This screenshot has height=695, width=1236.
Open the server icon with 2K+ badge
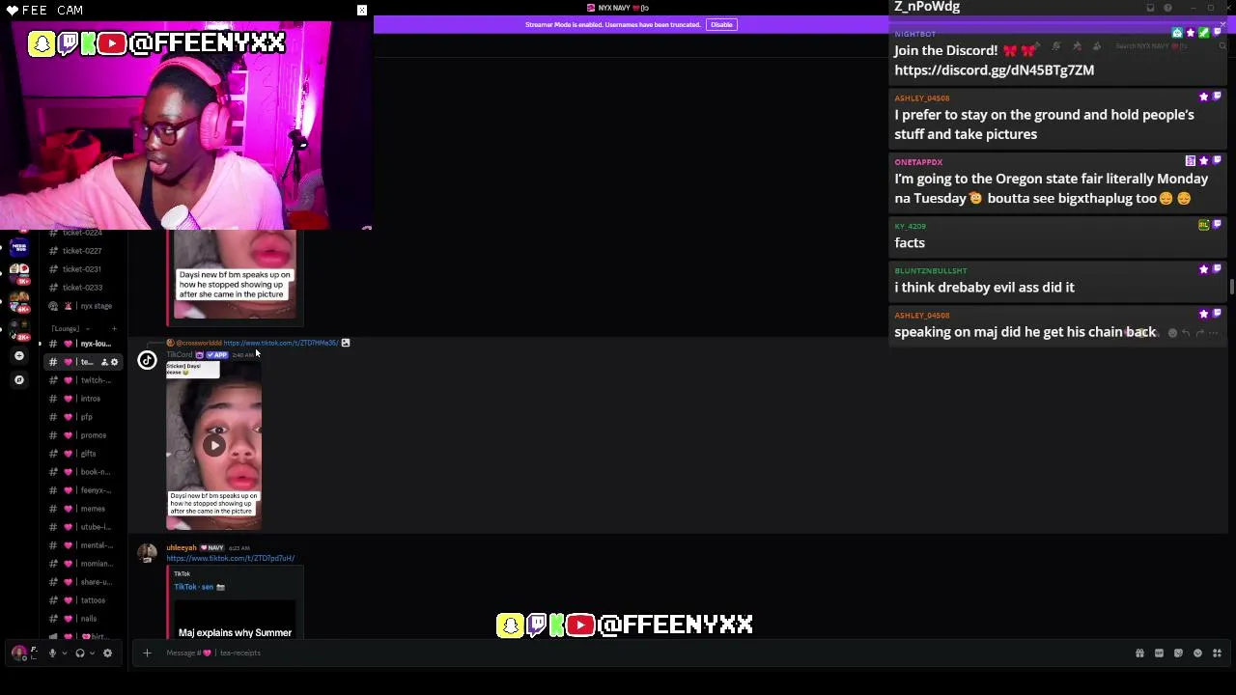19,329
